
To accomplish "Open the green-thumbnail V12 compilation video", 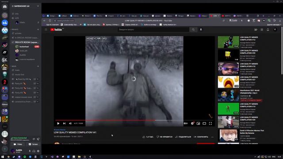I will (x=229, y=42).
